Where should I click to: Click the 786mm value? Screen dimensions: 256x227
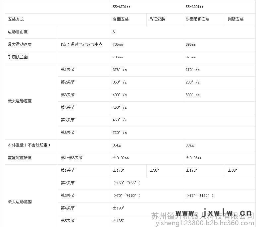(118, 57)
